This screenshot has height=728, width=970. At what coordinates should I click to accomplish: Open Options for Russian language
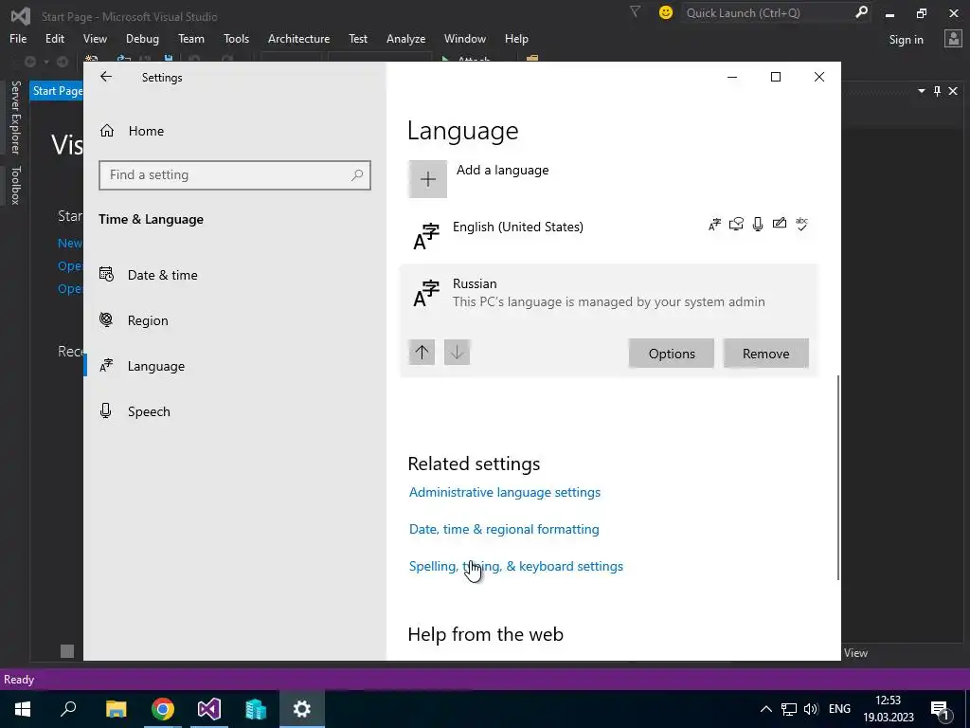pos(672,354)
